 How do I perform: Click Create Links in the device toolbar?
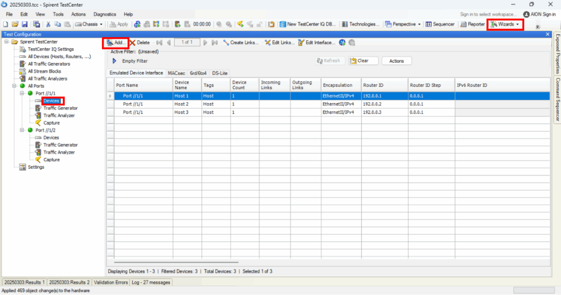tap(241, 43)
